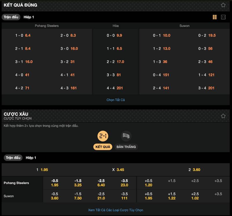Open Xem Tất Cả Các Loại Cược link
This screenshot has height=216, width=232.
(115, 210)
